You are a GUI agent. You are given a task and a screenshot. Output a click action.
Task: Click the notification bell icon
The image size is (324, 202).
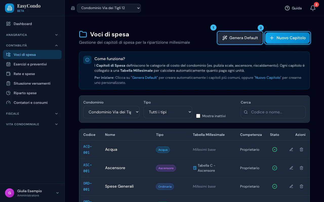tap(313, 8)
